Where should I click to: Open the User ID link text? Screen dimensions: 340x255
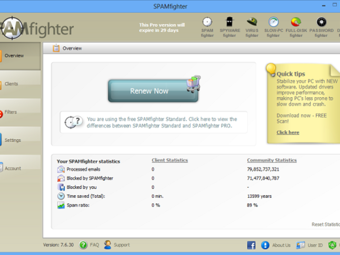(x=315, y=245)
